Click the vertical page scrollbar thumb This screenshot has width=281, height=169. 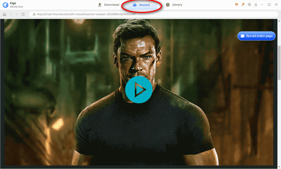point(279,63)
